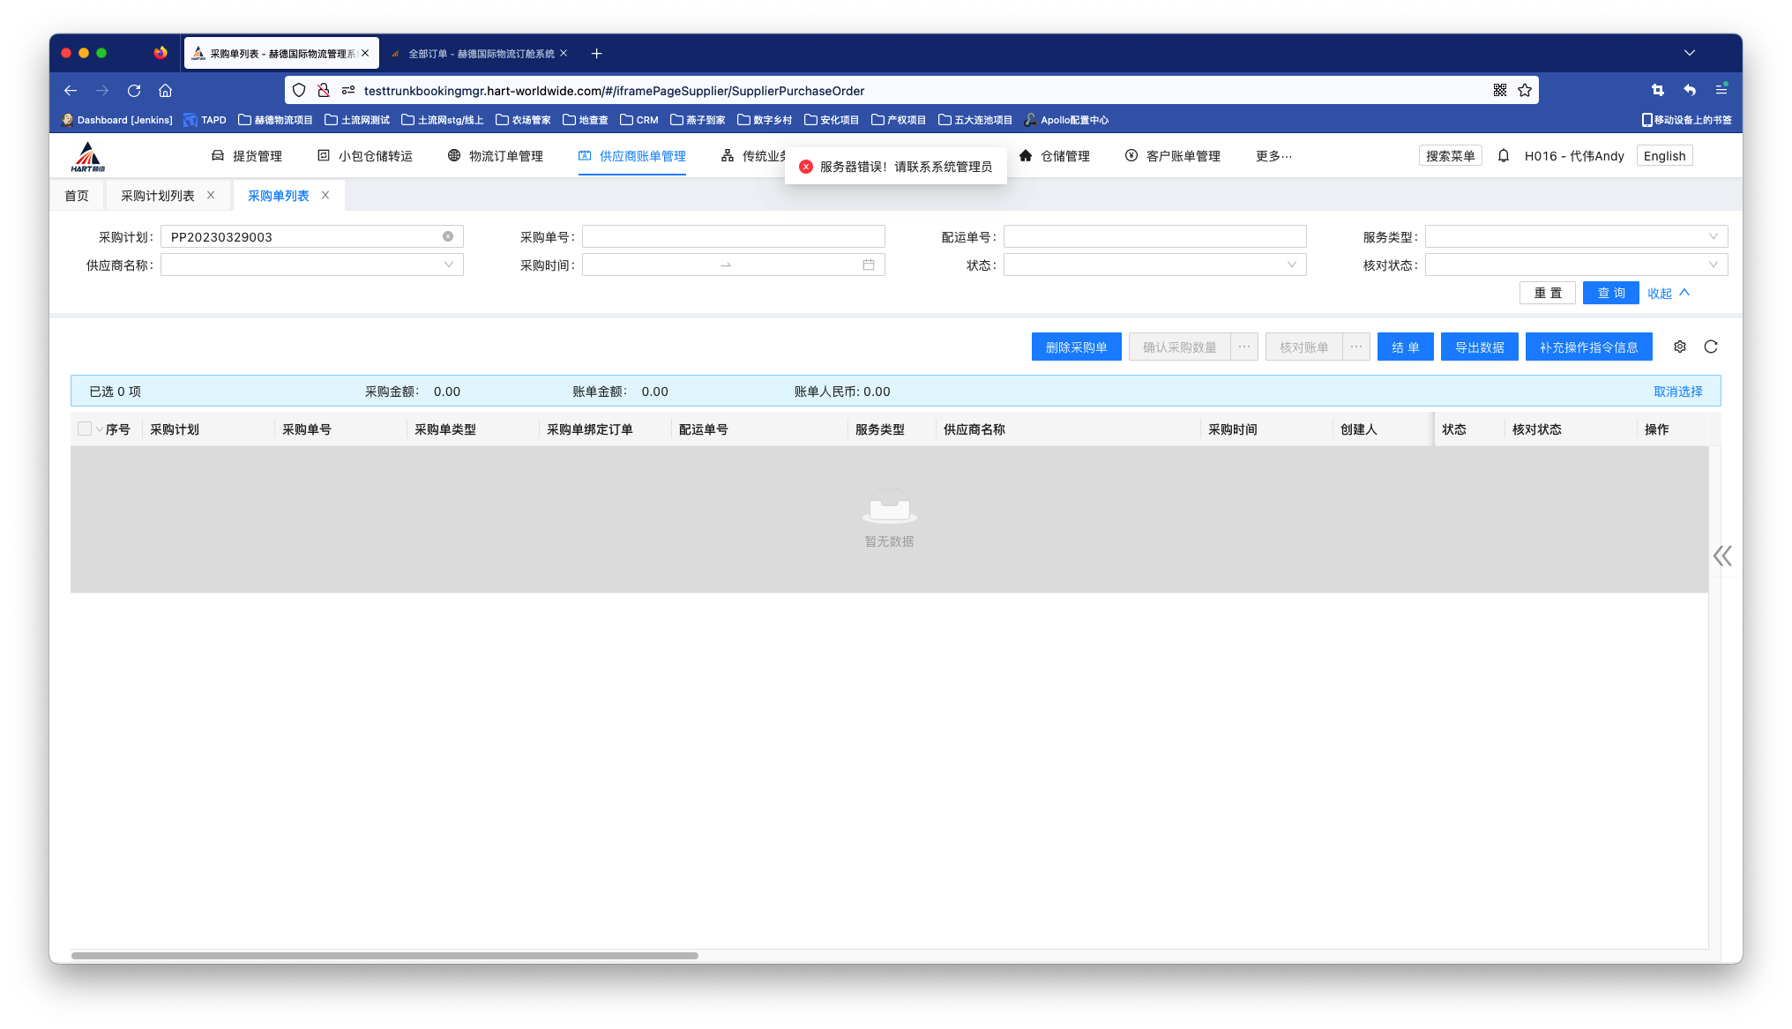This screenshot has height=1029, width=1792.
Task: Bookmark page with star icon
Action: click(1525, 90)
